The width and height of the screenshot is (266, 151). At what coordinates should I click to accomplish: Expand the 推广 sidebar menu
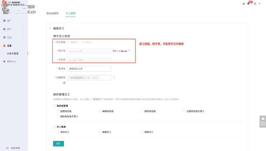[x=13, y=21]
